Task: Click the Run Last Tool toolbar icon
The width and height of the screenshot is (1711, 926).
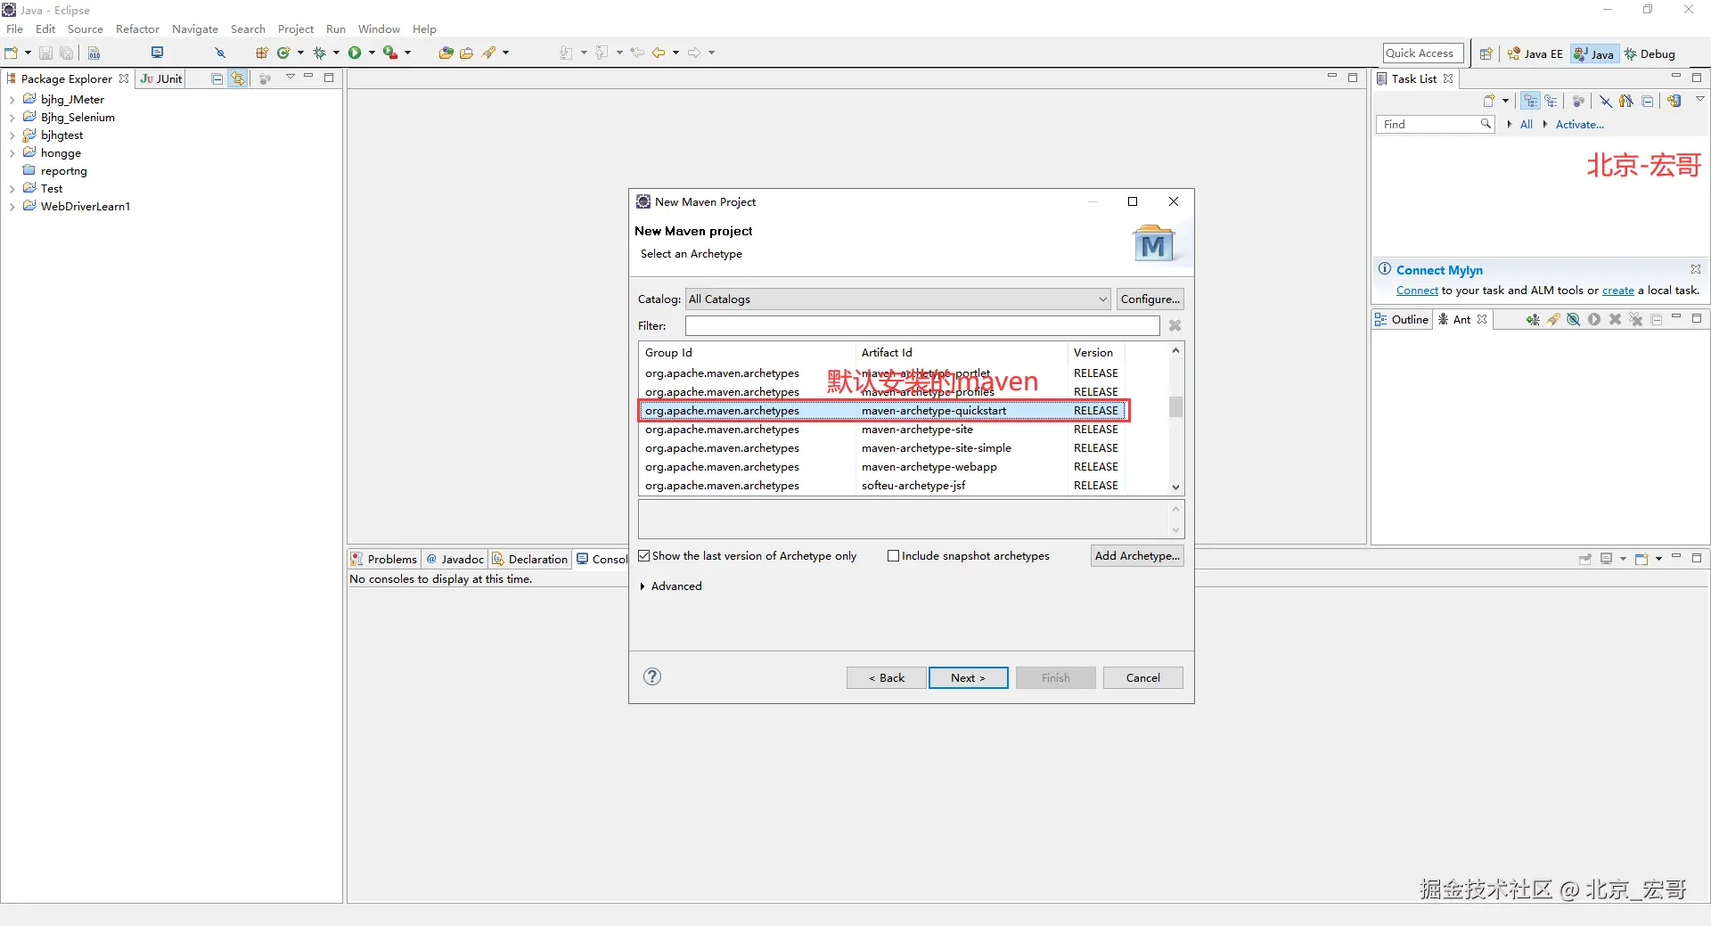Action: (390, 53)
